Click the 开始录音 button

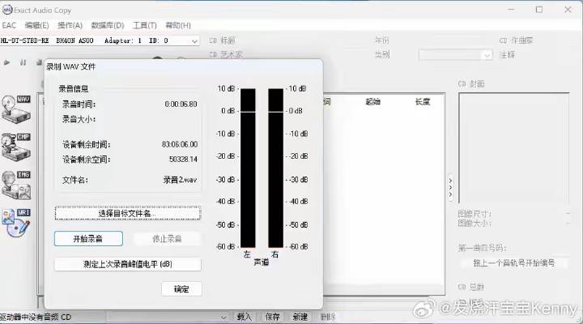click(88, 238)
